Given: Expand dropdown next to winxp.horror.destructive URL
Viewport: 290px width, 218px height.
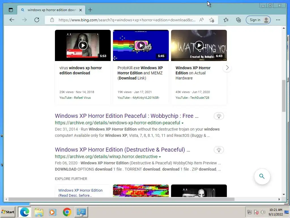Looking at the screenshot, I should (160, 157).
